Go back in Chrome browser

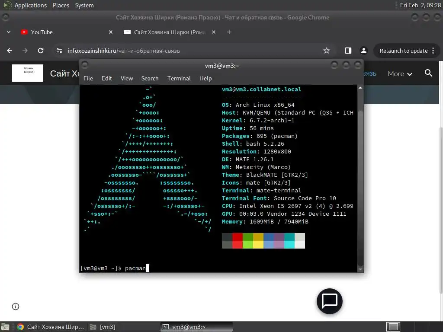pyautogui.click(x=10, y=51)
